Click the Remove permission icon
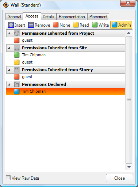This screenshot has width=138, height=187. (x=31, y=25)
